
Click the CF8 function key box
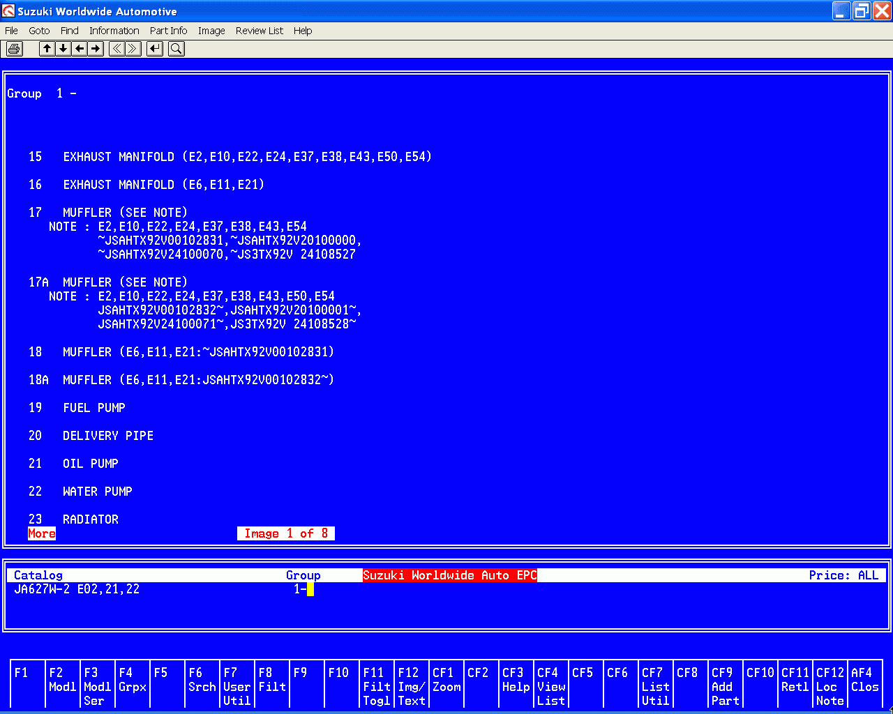691,684
